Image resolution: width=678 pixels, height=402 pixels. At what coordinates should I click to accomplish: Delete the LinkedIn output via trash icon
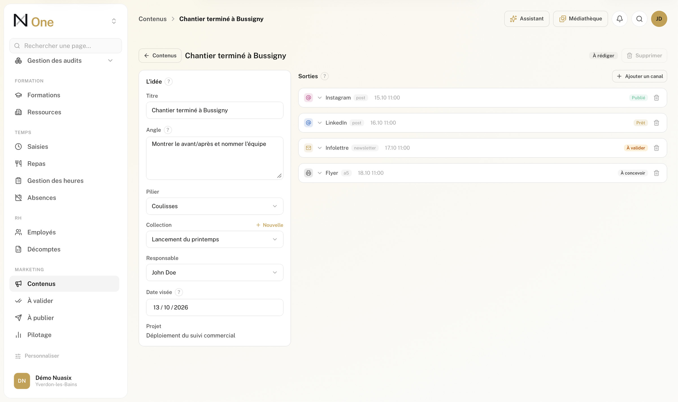[657, 123]
